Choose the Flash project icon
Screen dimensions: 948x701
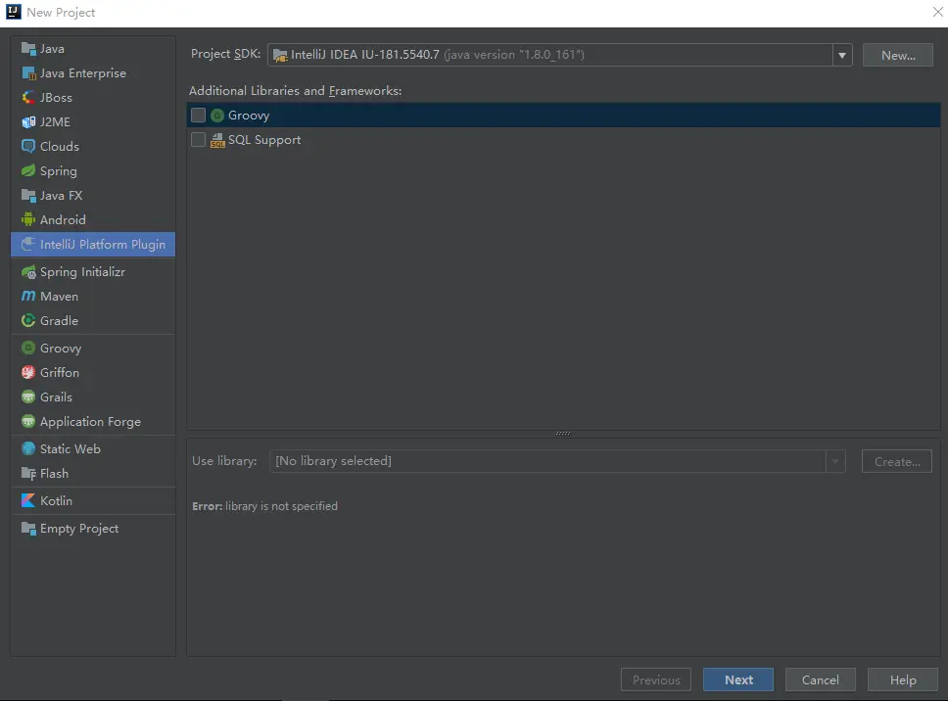[x=28, y=474]
